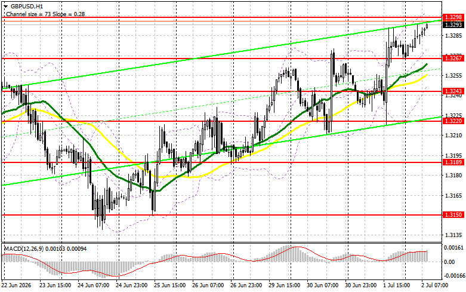Screen dimensions: 466x292
Task: Click the 1 Jul 15:00 time marker
Action: coord(397,285)
